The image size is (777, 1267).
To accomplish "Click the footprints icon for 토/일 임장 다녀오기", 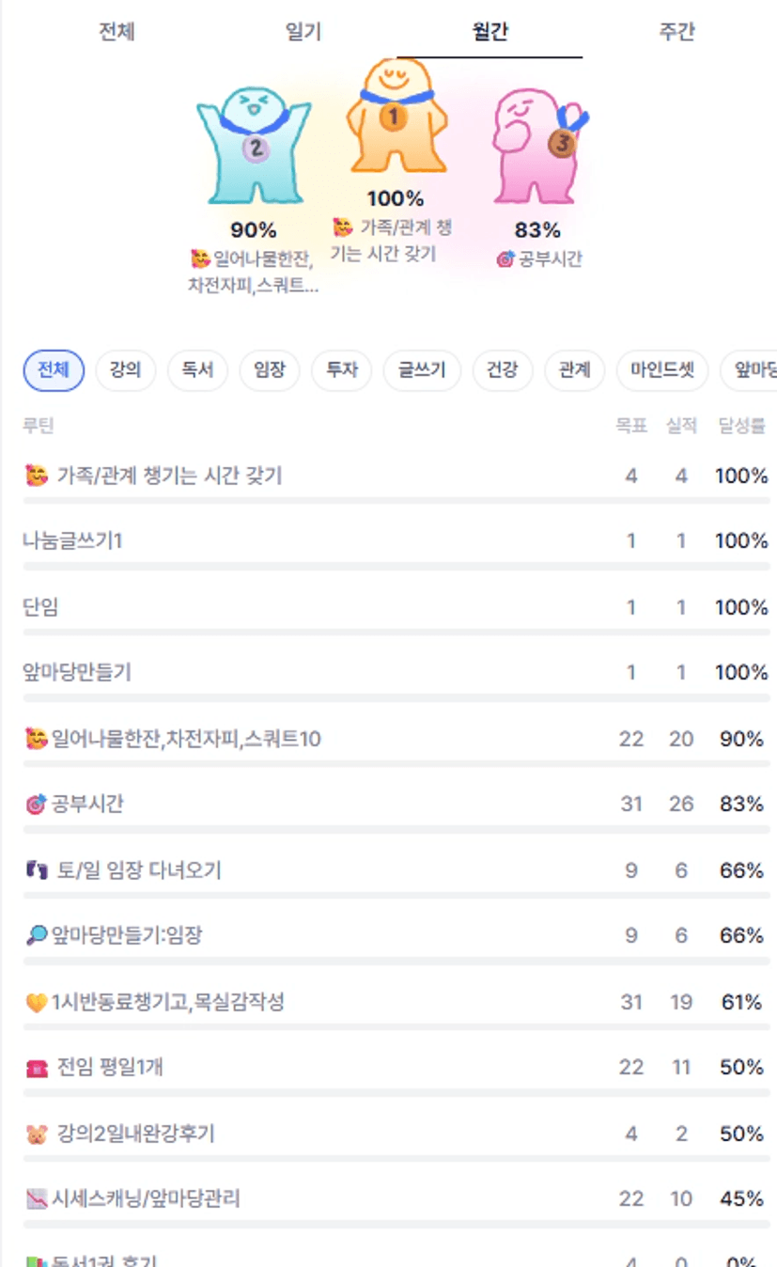I will pyautogui.click(x=36, y=870).
